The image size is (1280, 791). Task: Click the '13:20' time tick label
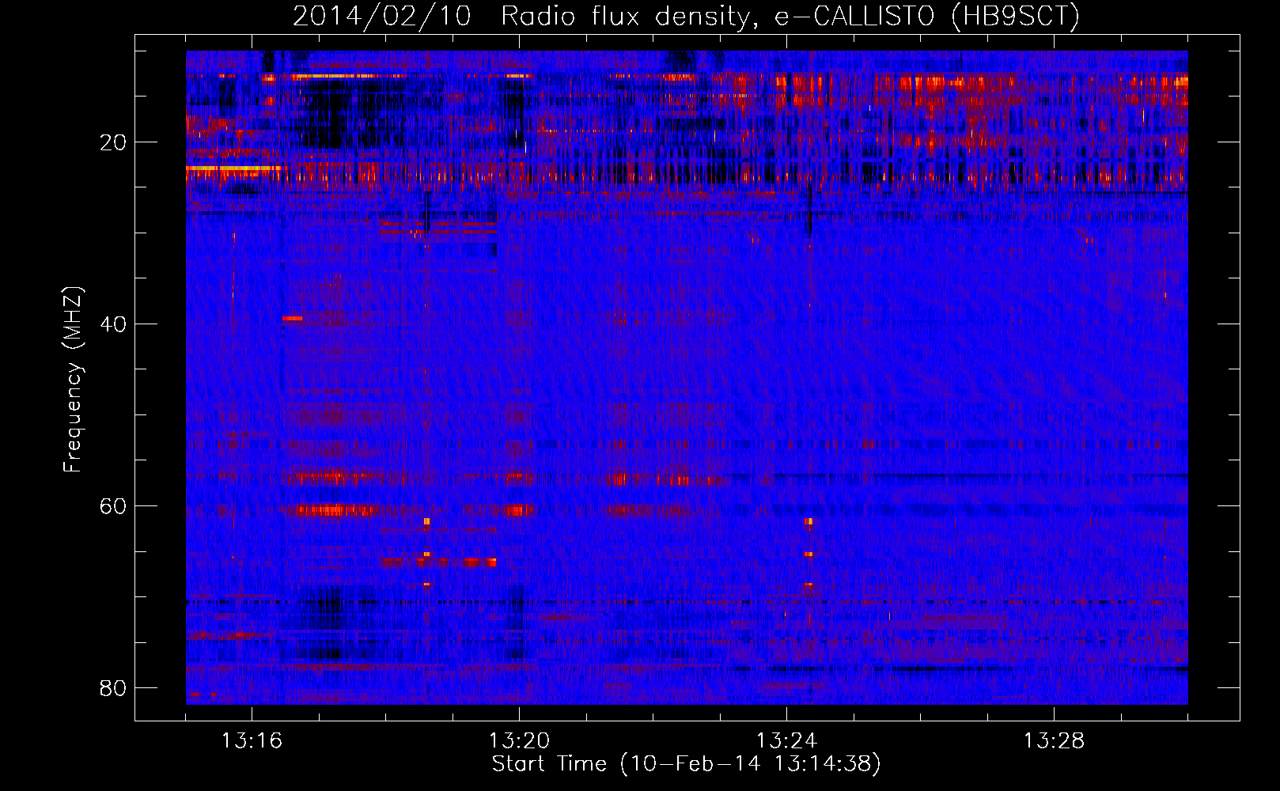519,741
